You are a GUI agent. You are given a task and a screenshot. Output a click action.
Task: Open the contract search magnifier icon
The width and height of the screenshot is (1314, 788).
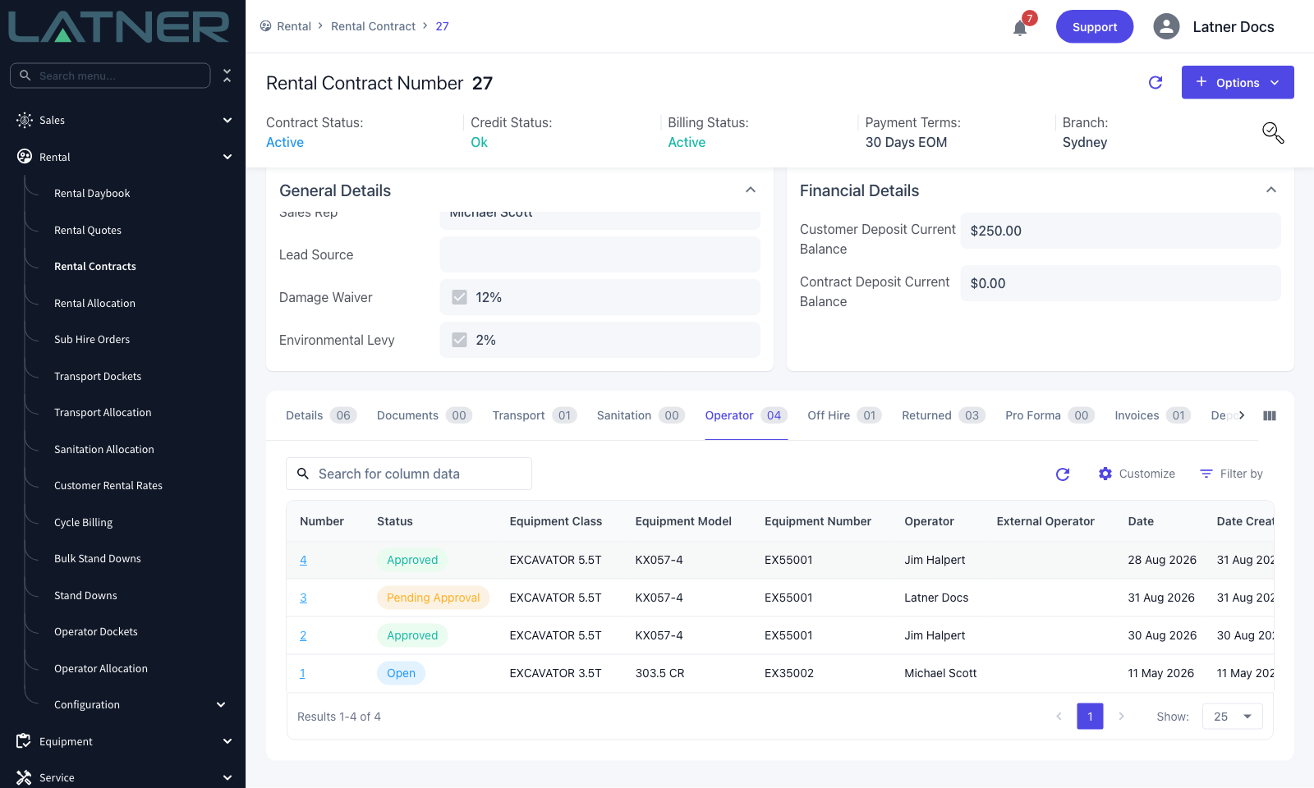point(1273,133)
